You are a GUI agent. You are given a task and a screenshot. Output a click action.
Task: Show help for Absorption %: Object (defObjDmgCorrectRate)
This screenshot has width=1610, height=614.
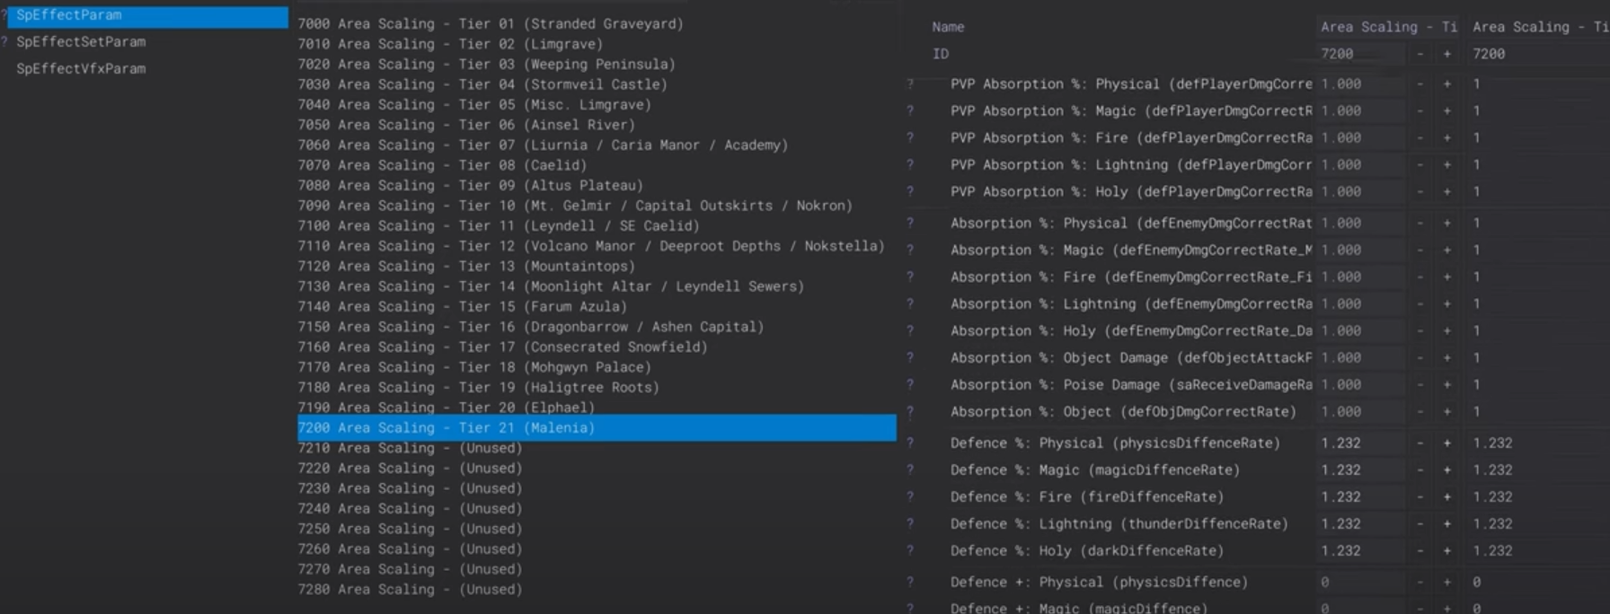(910, 412)
